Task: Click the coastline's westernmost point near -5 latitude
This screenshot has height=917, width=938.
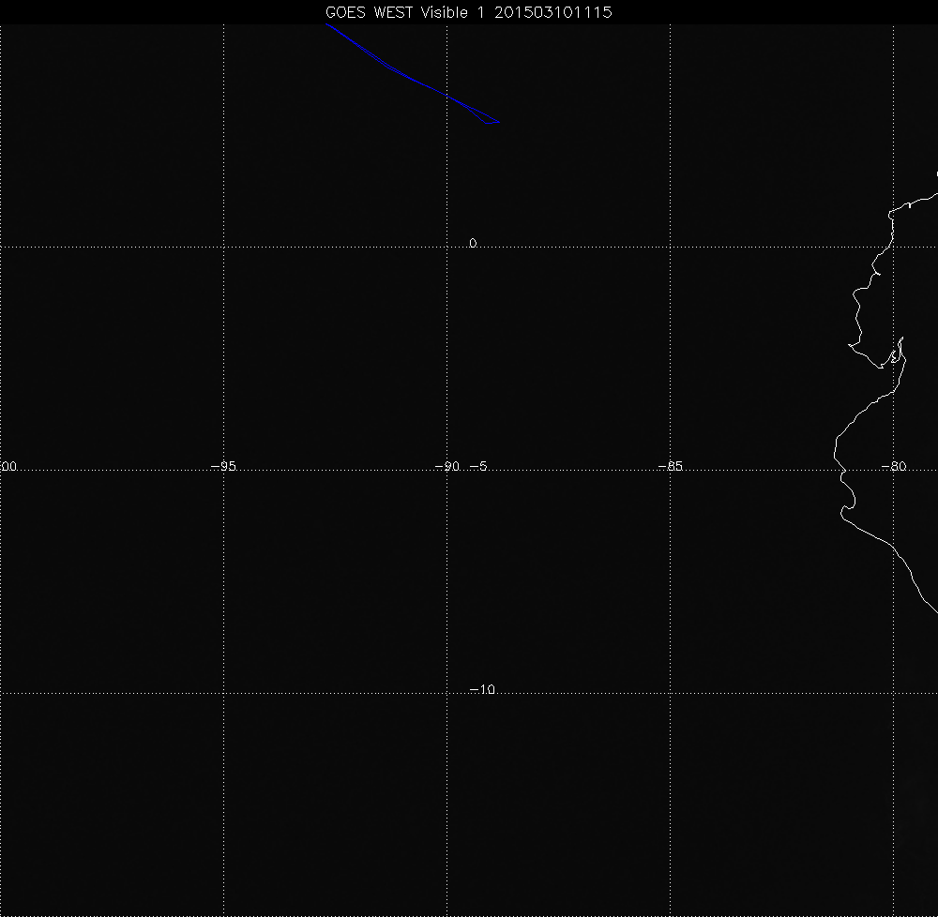Action: 836,457
